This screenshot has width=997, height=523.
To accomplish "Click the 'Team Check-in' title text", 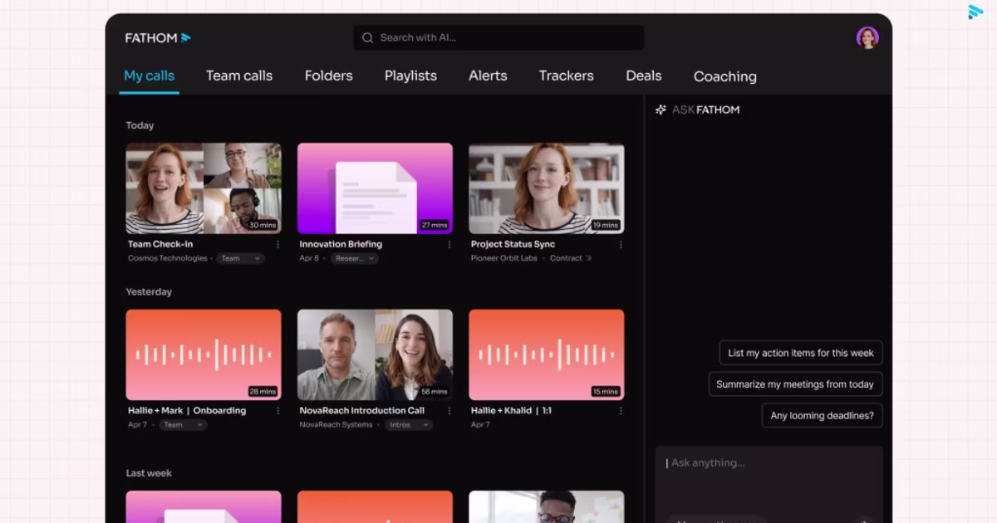I will [x=160, y=245].
